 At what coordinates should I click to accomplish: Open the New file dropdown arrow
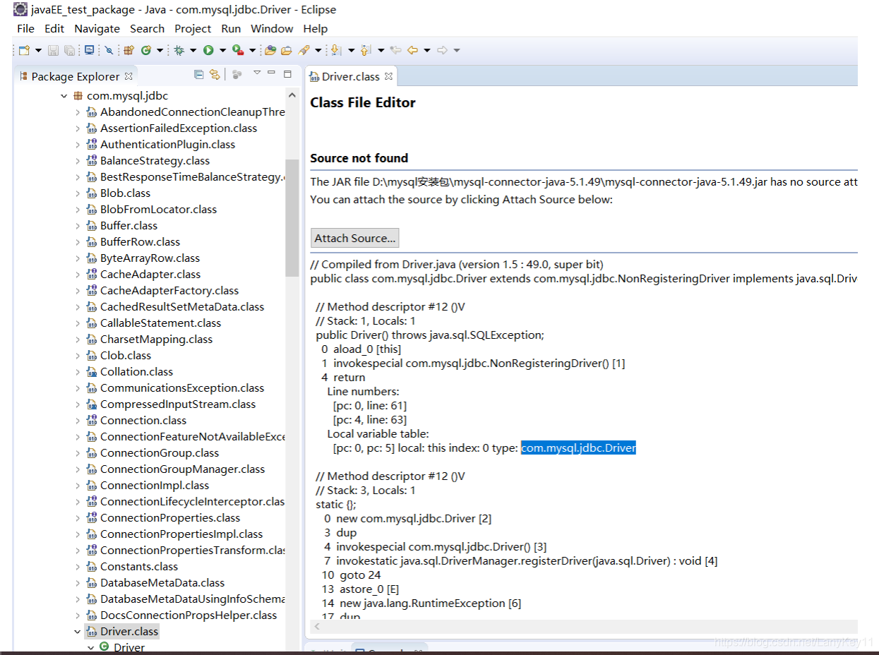(x=38, y=50)
